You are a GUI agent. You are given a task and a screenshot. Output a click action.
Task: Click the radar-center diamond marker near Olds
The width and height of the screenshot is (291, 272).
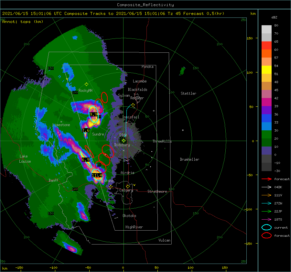tap(124, 141)
